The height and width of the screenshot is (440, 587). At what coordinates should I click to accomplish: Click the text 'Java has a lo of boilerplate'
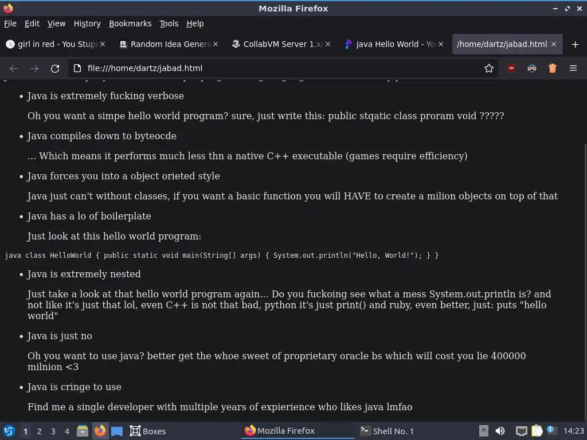pyautogui.click(x=89, y=216)
